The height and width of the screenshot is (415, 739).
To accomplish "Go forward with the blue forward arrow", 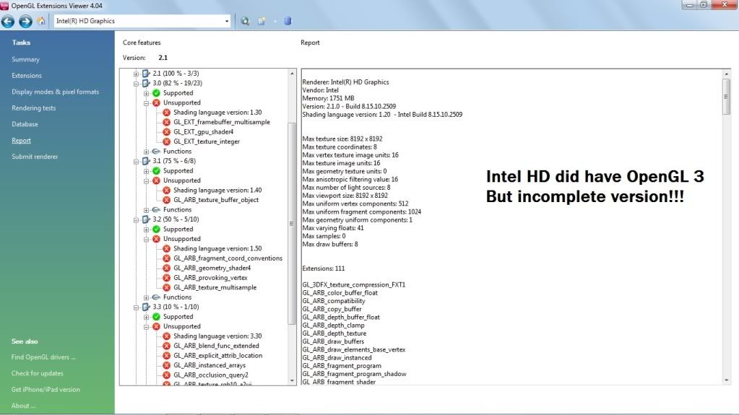I will click(25, 21).
